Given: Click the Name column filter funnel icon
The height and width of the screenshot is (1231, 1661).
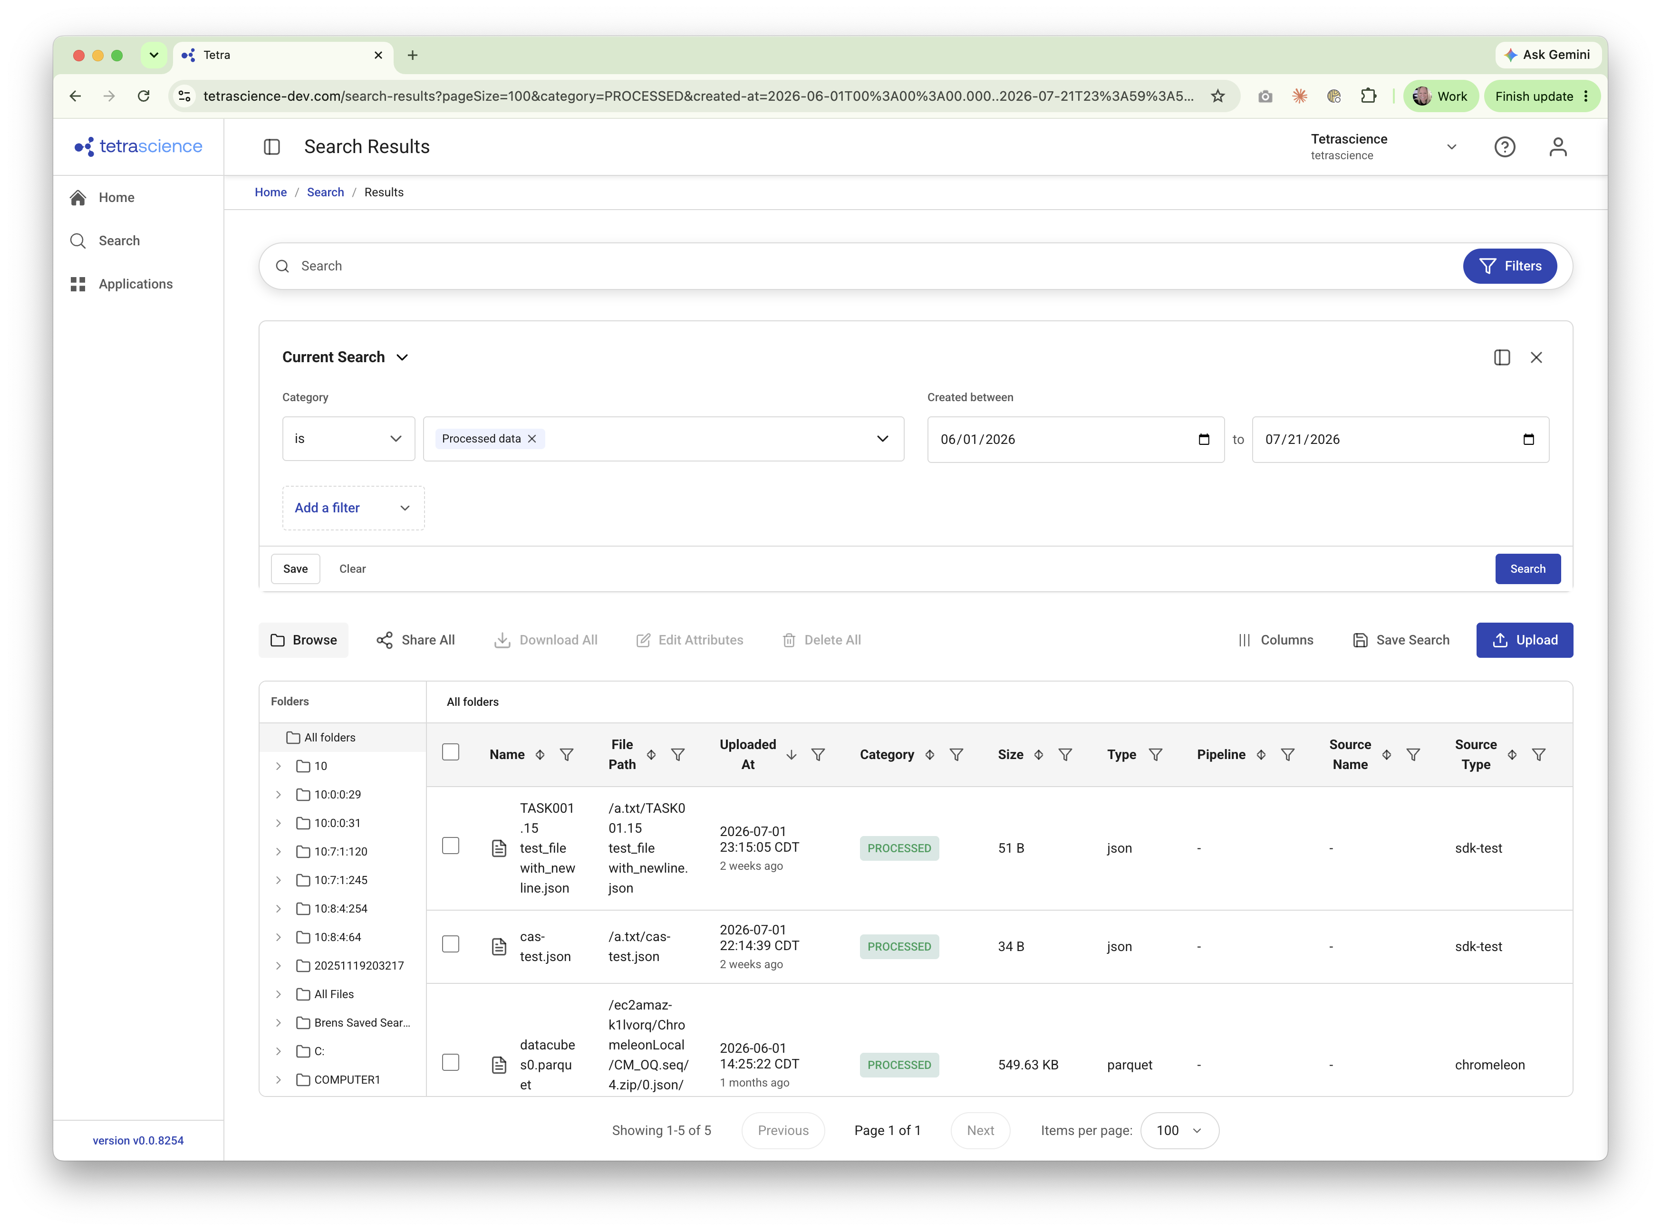Looking at the screenshot, I should click(566, 755).
